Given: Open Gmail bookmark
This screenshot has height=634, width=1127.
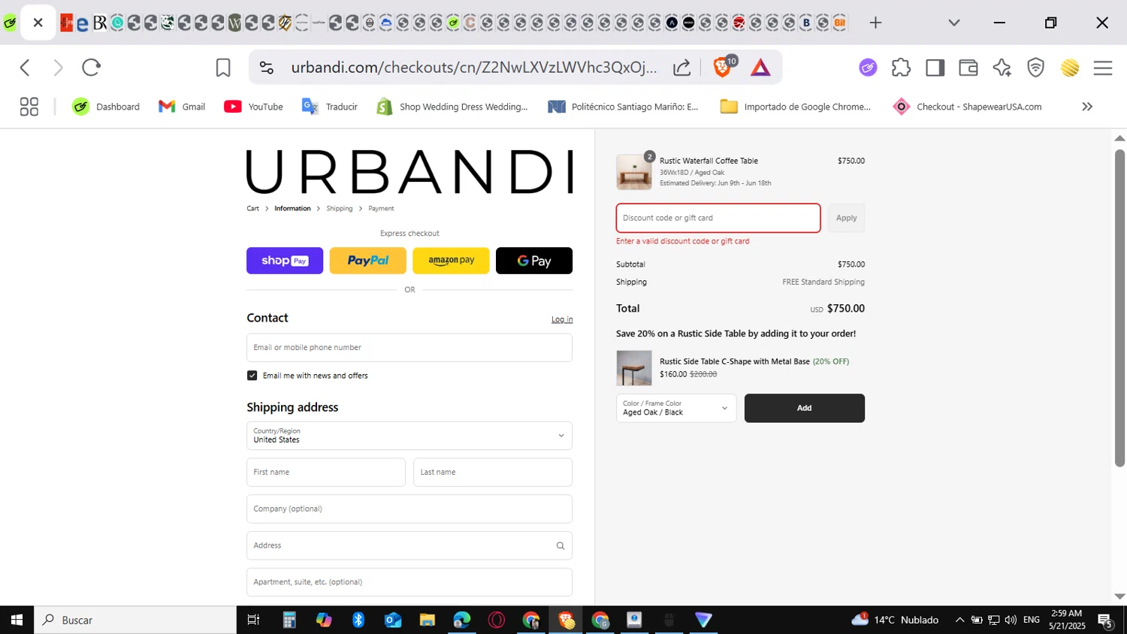Looking at the screenshot, I should [x=182, y=107].
